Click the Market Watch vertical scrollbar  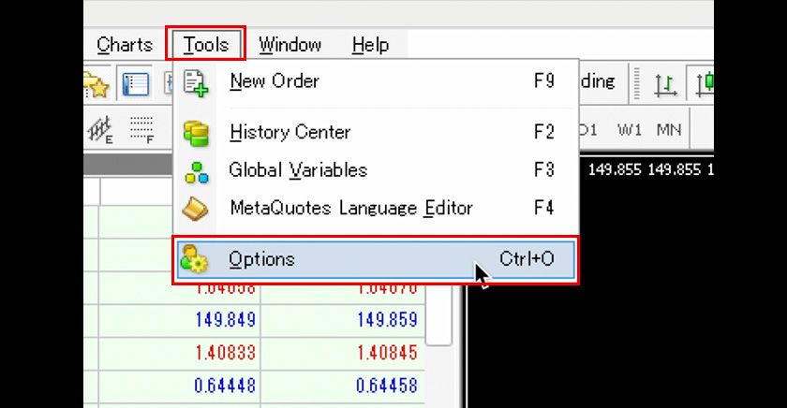(x=438, y=315)
